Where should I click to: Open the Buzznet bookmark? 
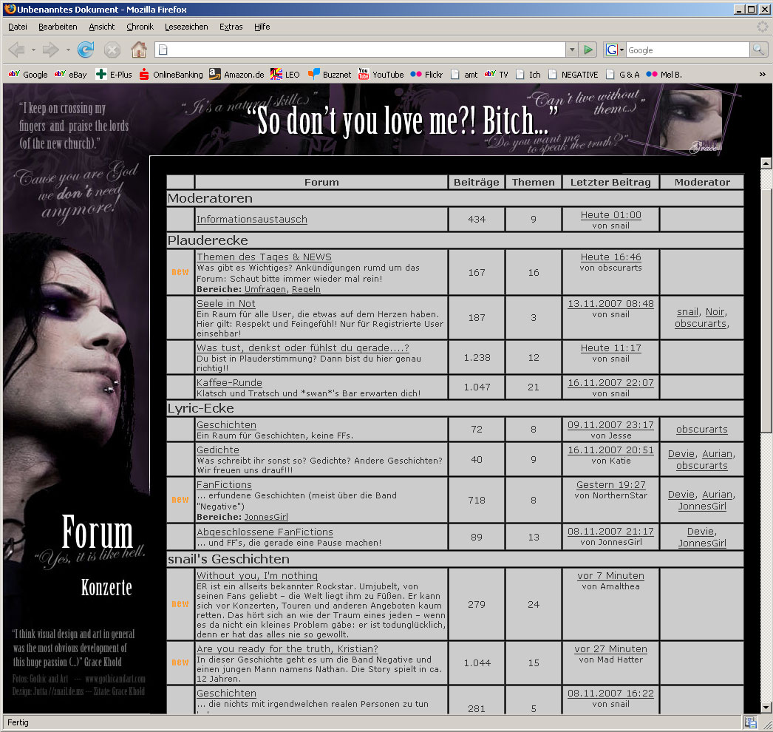[x=330, y=75]
